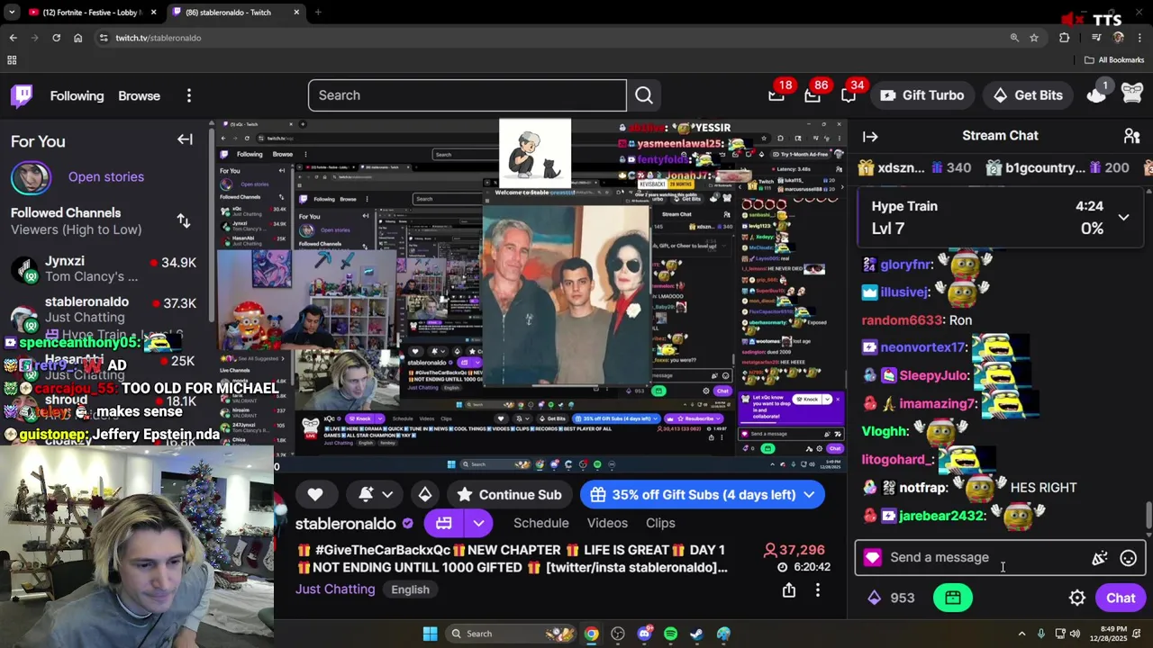Image resolution: width=1153 pixels, height=648 pixels.
Task: Submit search with the magnifier button
Action: tap(644, 95)
